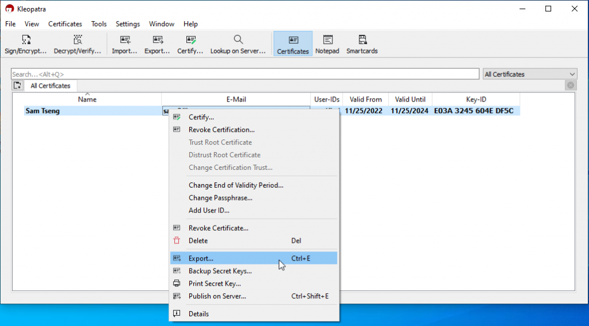589x326 pixels.
Task: Open the Settings menu
Action: pyautogui.click(x=128, y=24)
